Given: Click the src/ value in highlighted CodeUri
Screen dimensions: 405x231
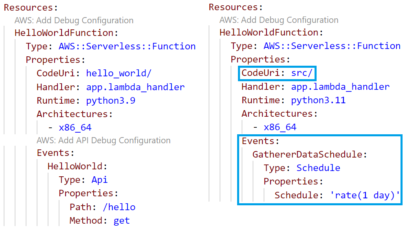Looking at the screenshot, I should click(x=302, y=73).
